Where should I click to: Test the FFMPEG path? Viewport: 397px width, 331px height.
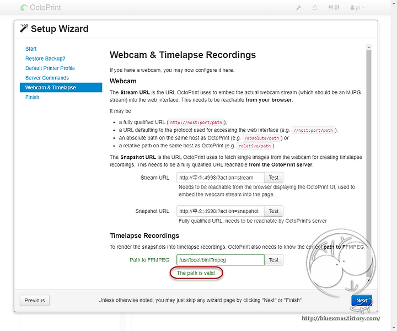point(273,260)
